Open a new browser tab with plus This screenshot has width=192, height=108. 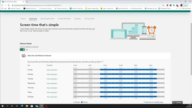[x=27, y=2]
